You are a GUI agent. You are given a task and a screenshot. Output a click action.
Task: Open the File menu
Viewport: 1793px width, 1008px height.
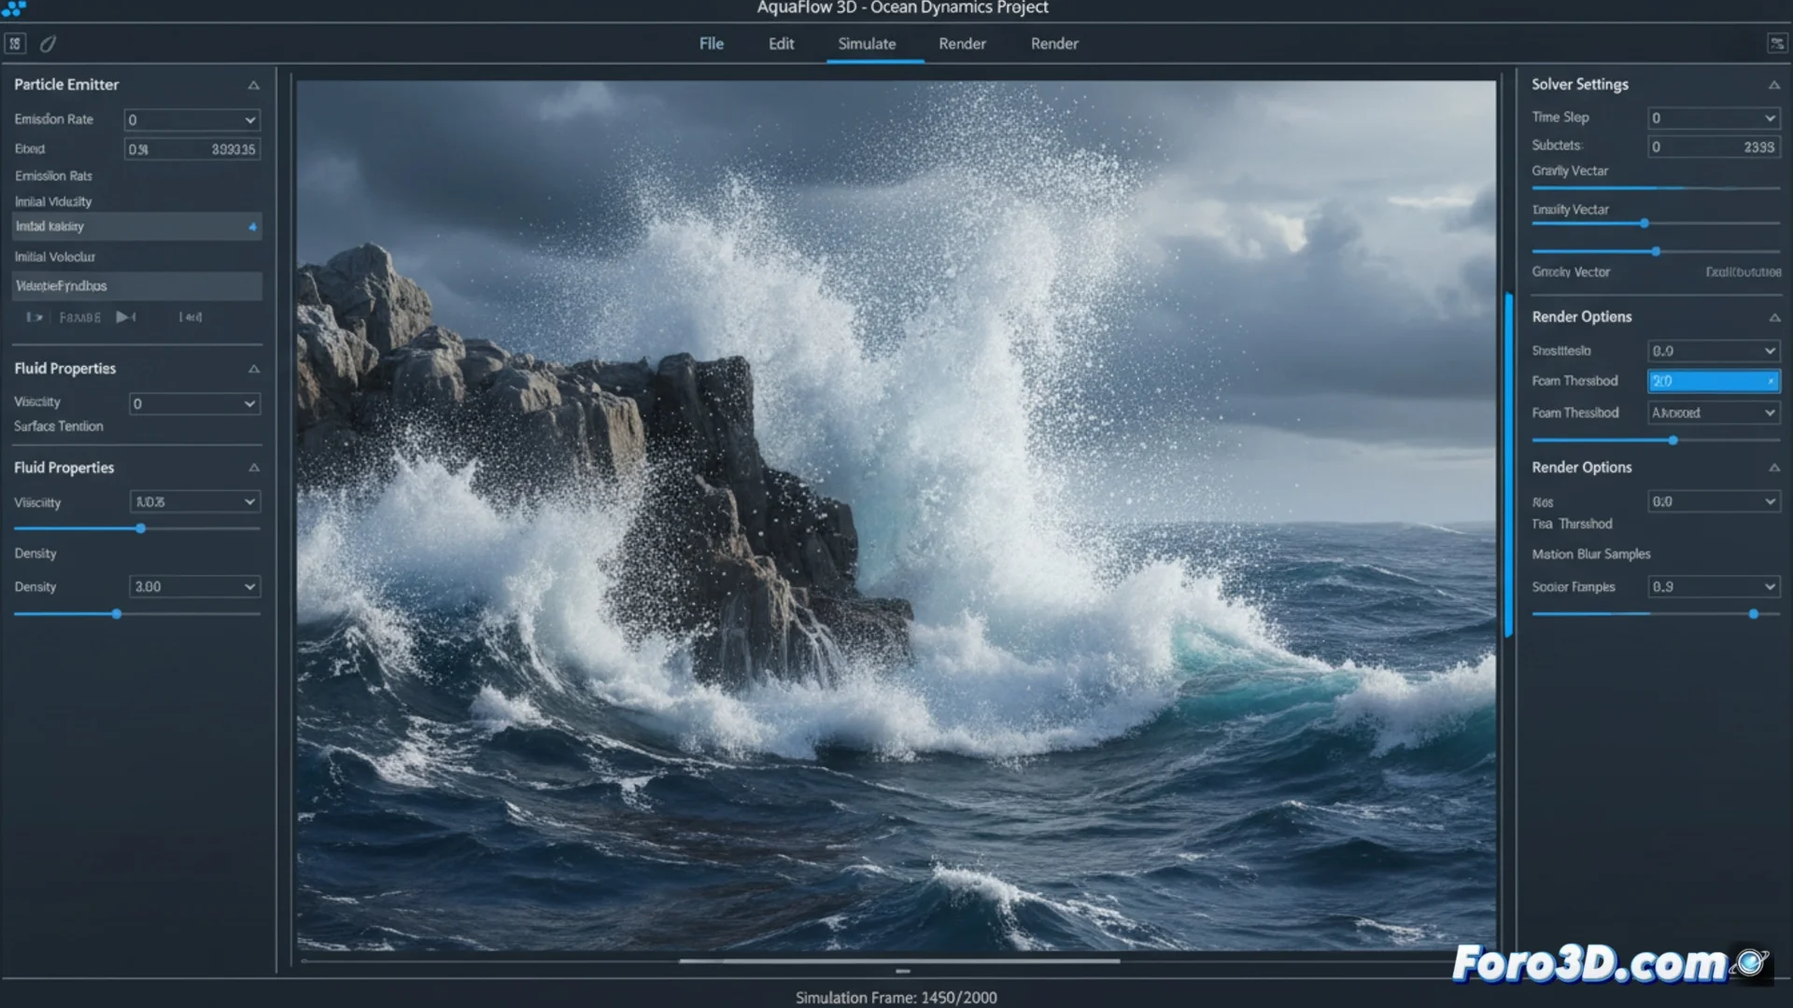711,44
